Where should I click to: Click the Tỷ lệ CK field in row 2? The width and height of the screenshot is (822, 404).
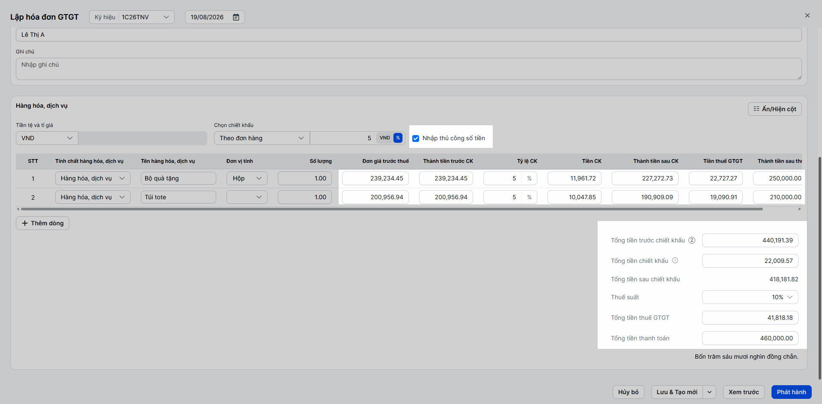click(503, 197)
